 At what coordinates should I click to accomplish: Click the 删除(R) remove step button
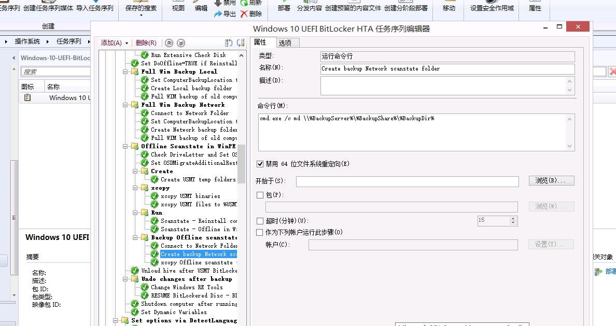pyautogui.click(x=146, y=43)
